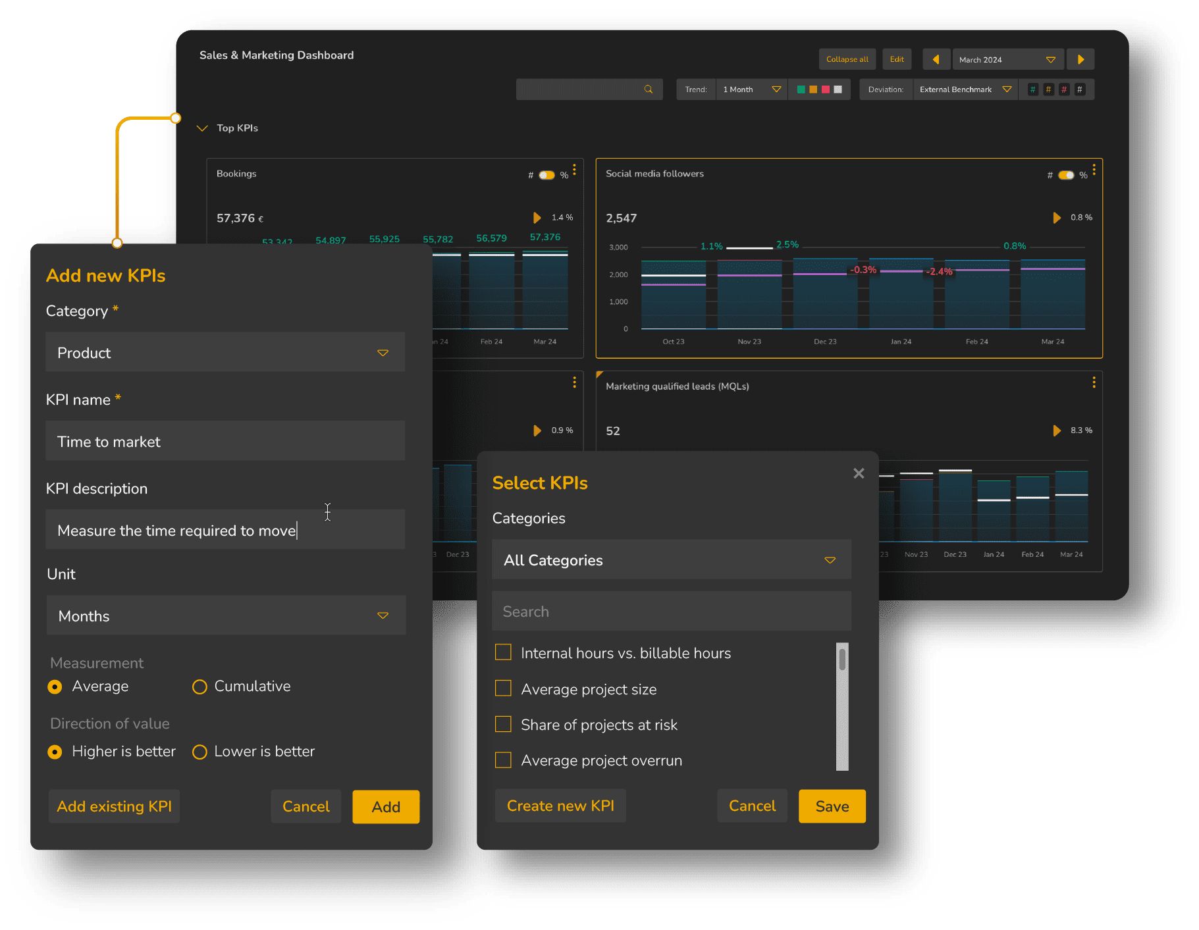Advance to the next month using the right arrow
The image size is (1199, 930).
click(x=1080, y=59)
